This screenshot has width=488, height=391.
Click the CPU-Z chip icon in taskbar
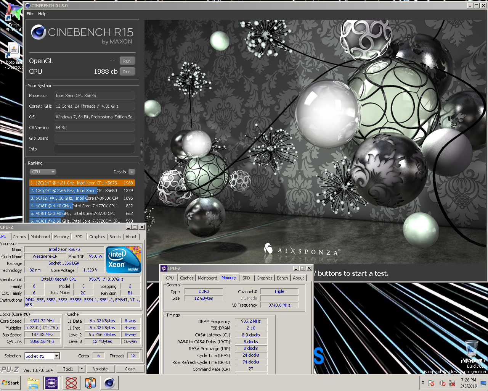(51, 383)
